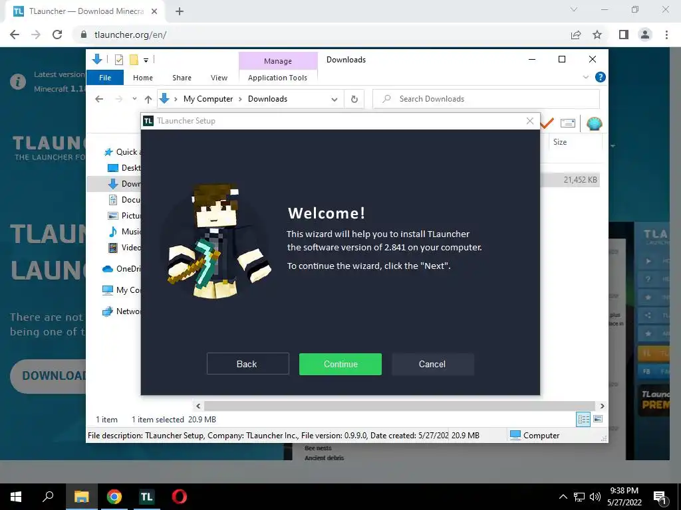Refresh the Downloads folder
The image size is (681, 510).
click(354, 100)
